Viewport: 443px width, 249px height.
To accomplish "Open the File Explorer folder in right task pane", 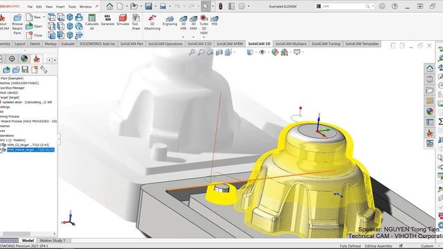I will pos(430,90).
